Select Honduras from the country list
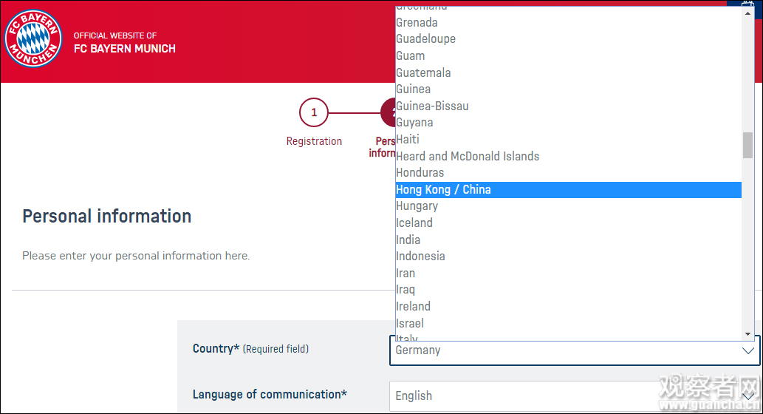This screenshot has width=763, height=414. pos(420,173)
